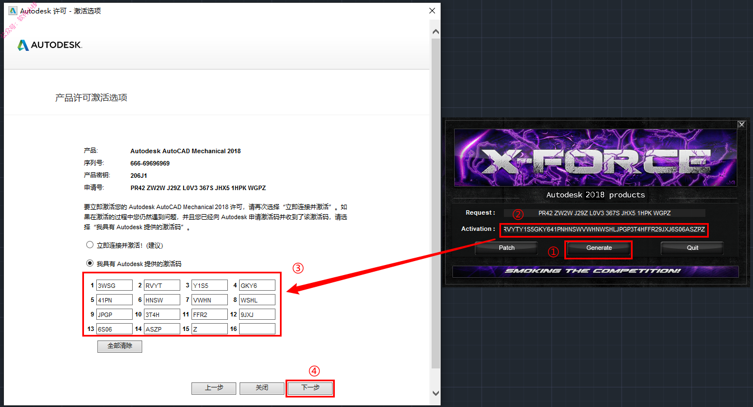
Task: Click activation code field 2 containing RVYT
Action: pos(162,285)
